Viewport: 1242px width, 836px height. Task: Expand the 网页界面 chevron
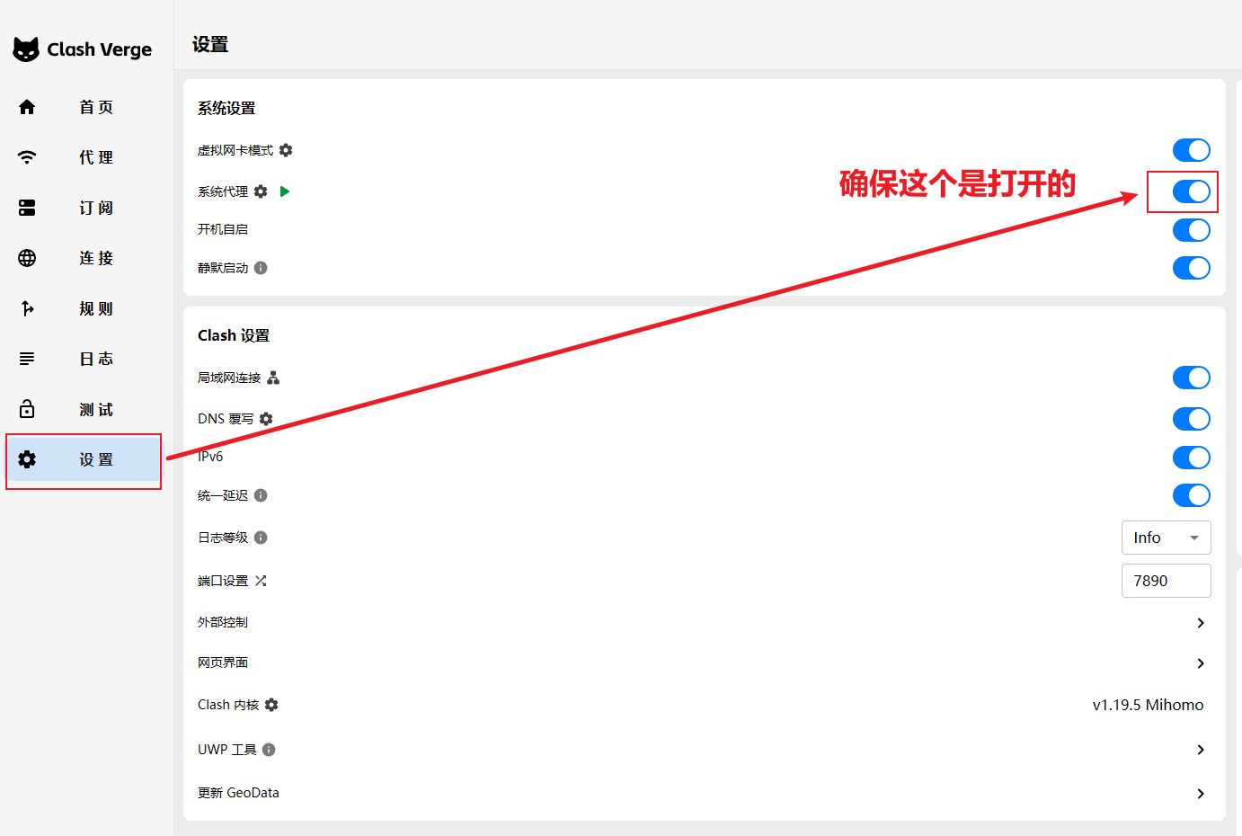[x=1201, y=663]
